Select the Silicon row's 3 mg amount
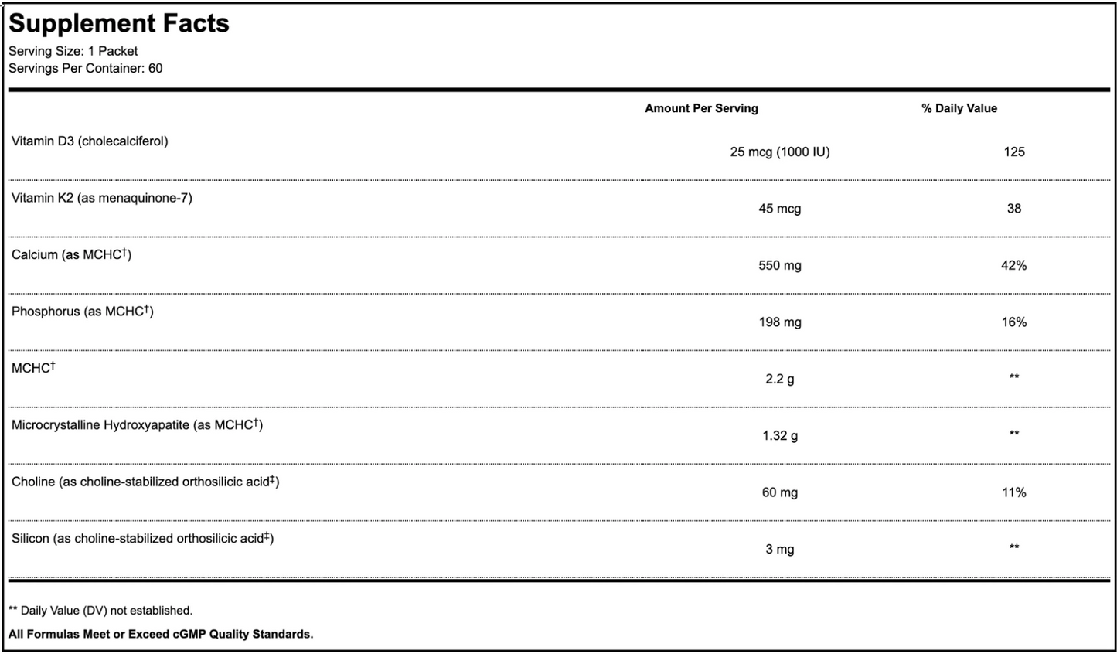 779,550
